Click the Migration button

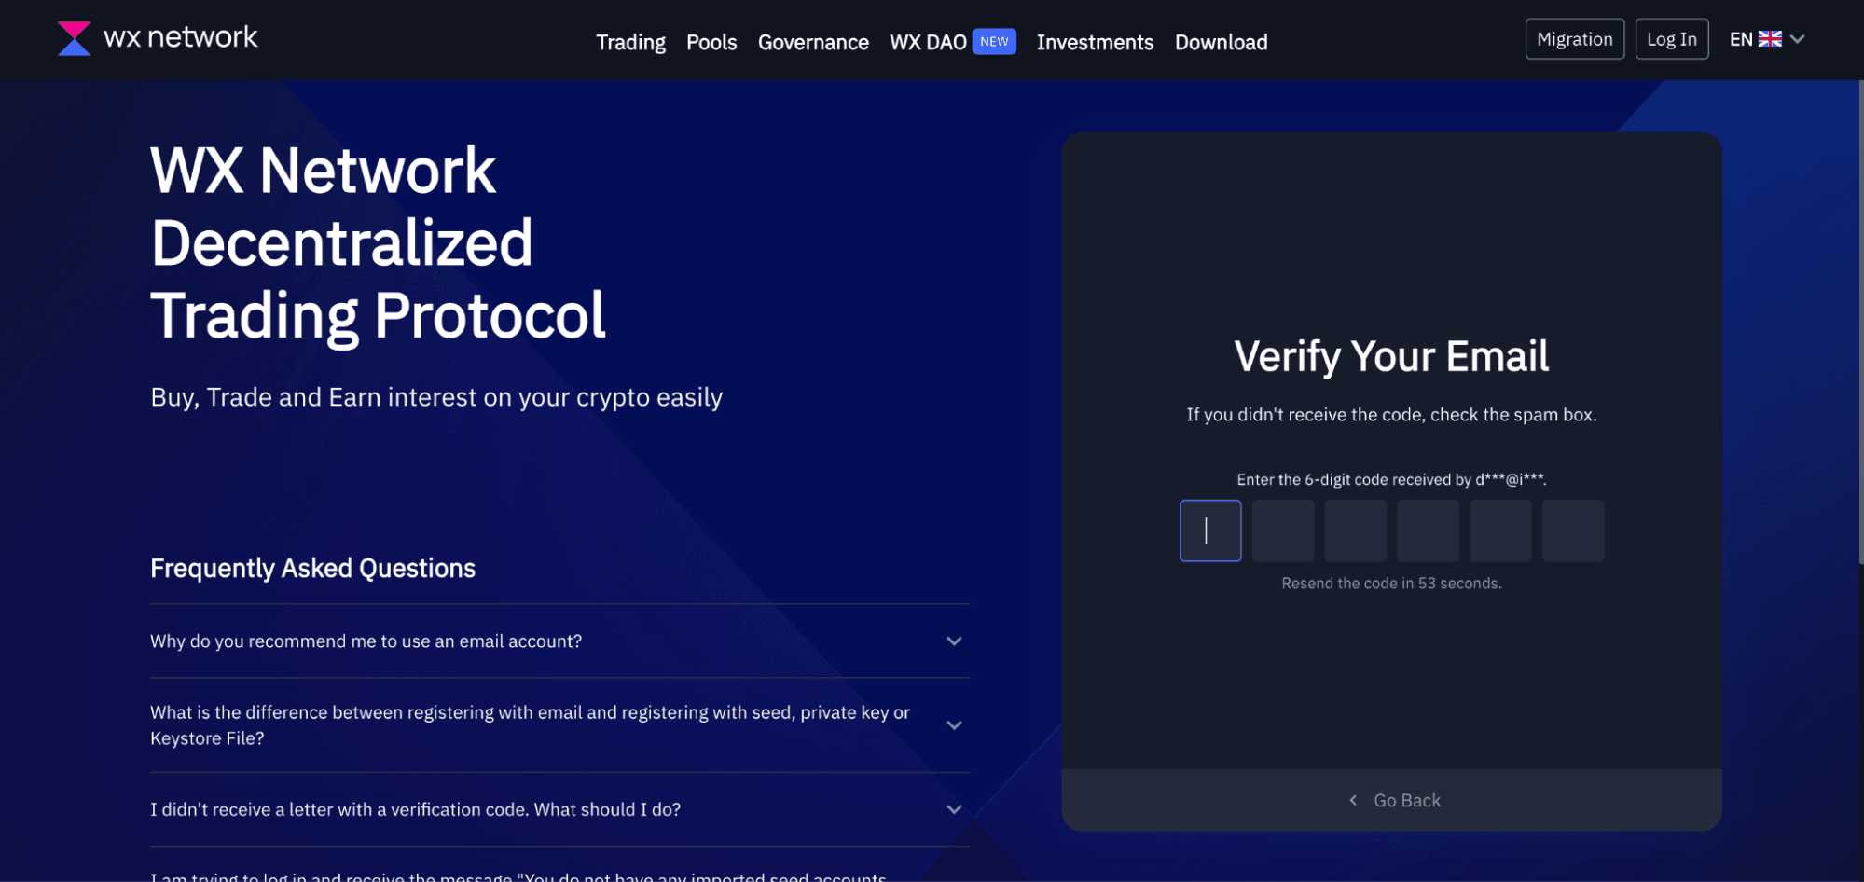tap(1574, 39)
